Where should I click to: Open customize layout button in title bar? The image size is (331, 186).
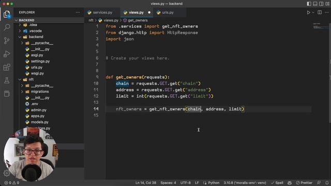tap(327, 4)
